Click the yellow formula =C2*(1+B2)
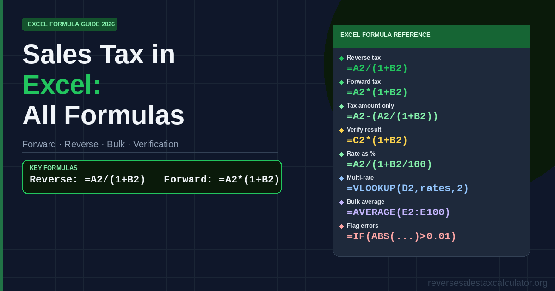 click(377, 140)
